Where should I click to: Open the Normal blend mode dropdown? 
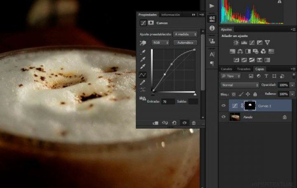240,85
